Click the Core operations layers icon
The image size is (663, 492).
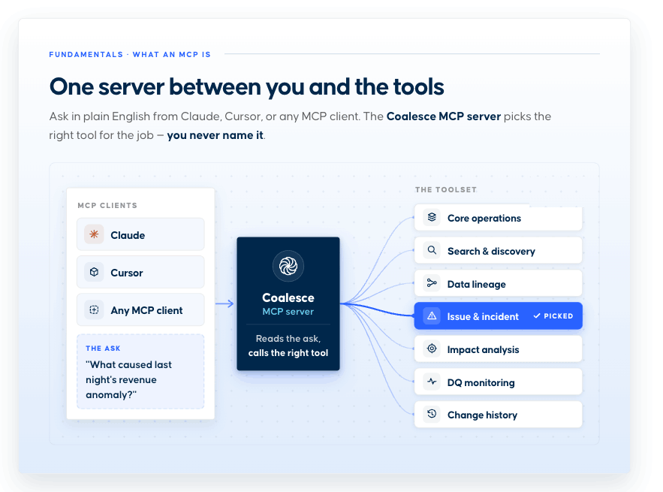point(432,217)
